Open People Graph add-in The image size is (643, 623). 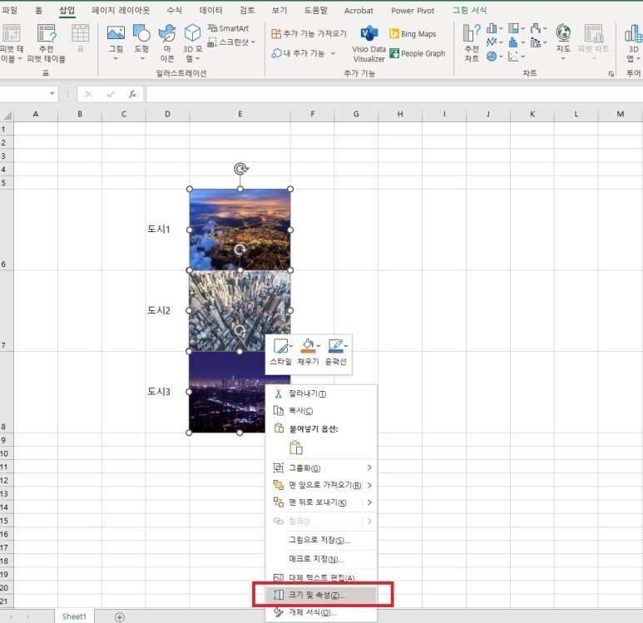coord(417,53)
